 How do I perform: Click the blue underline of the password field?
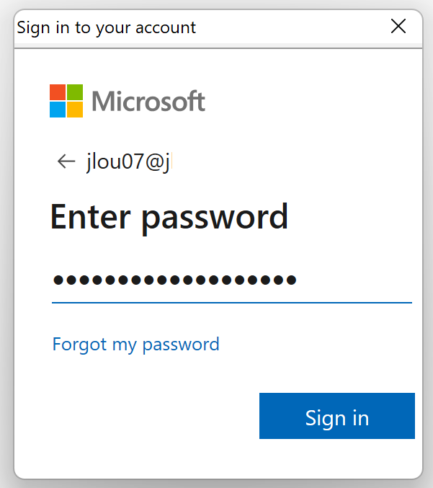pos(232,302)
